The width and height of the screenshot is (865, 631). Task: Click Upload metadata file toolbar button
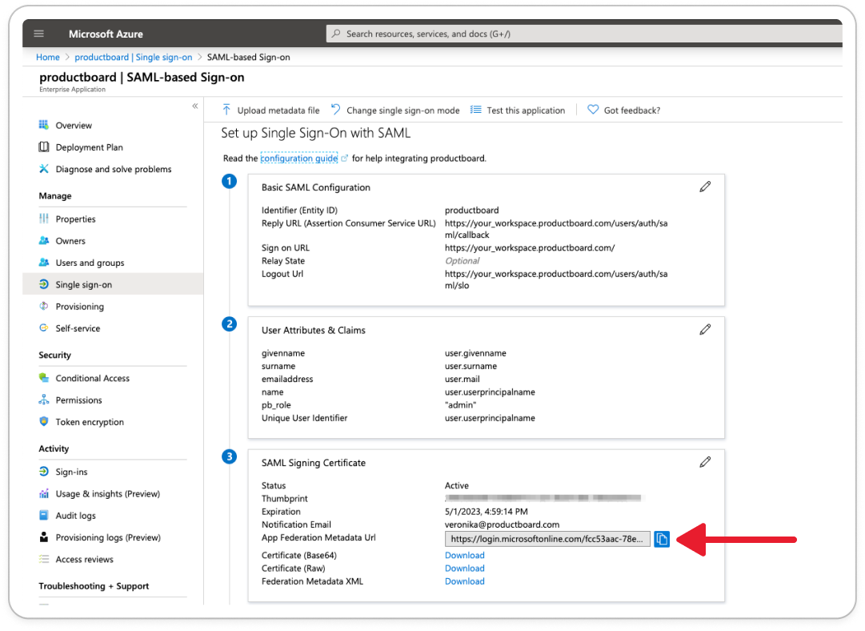click(270, 111)
